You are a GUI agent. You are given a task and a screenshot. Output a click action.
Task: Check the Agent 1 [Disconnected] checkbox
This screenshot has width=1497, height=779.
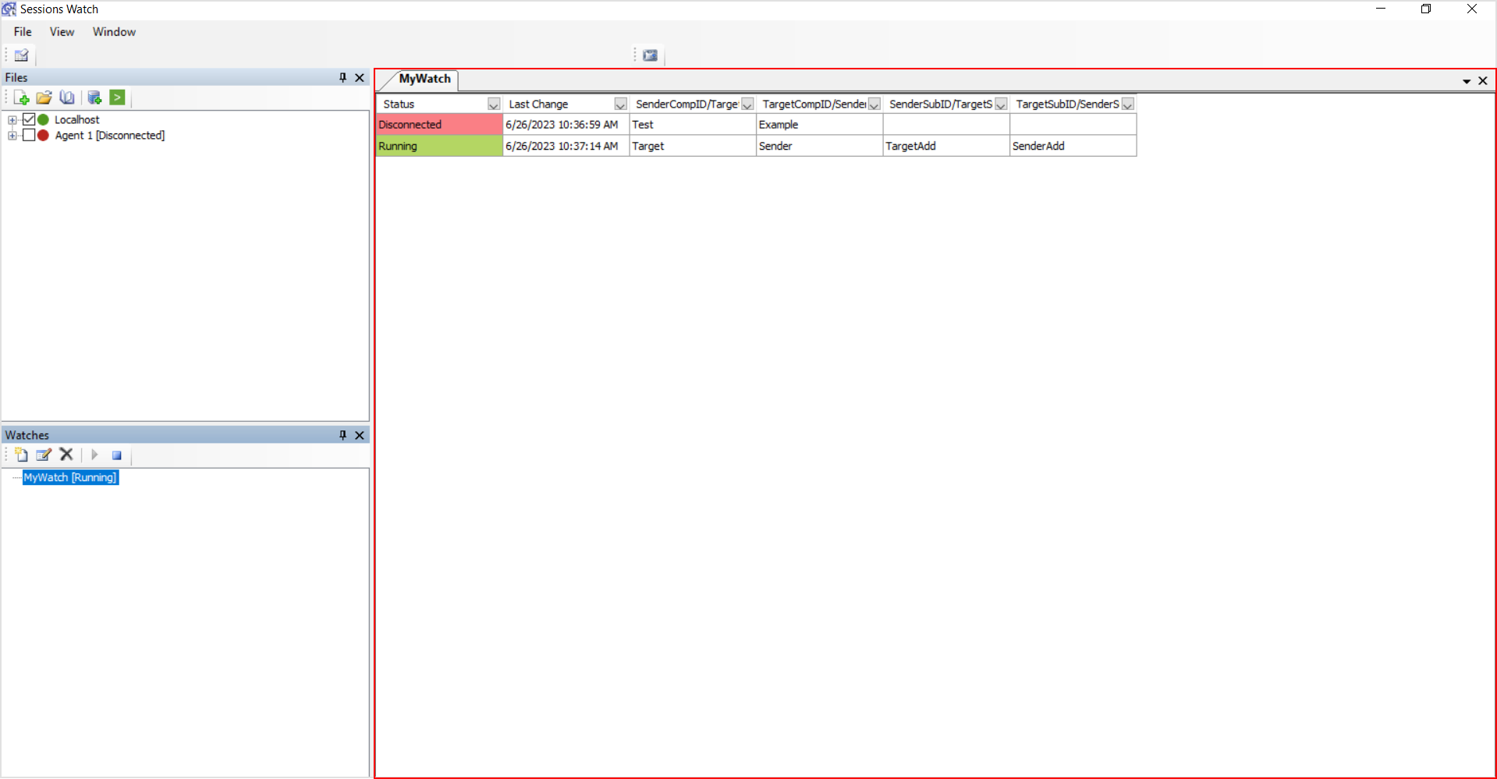[29, 135]
